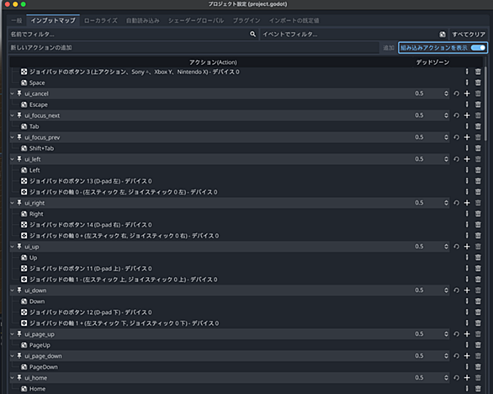Toggle 組み込みアクションを表示 switch

click(x=478, y=47)
